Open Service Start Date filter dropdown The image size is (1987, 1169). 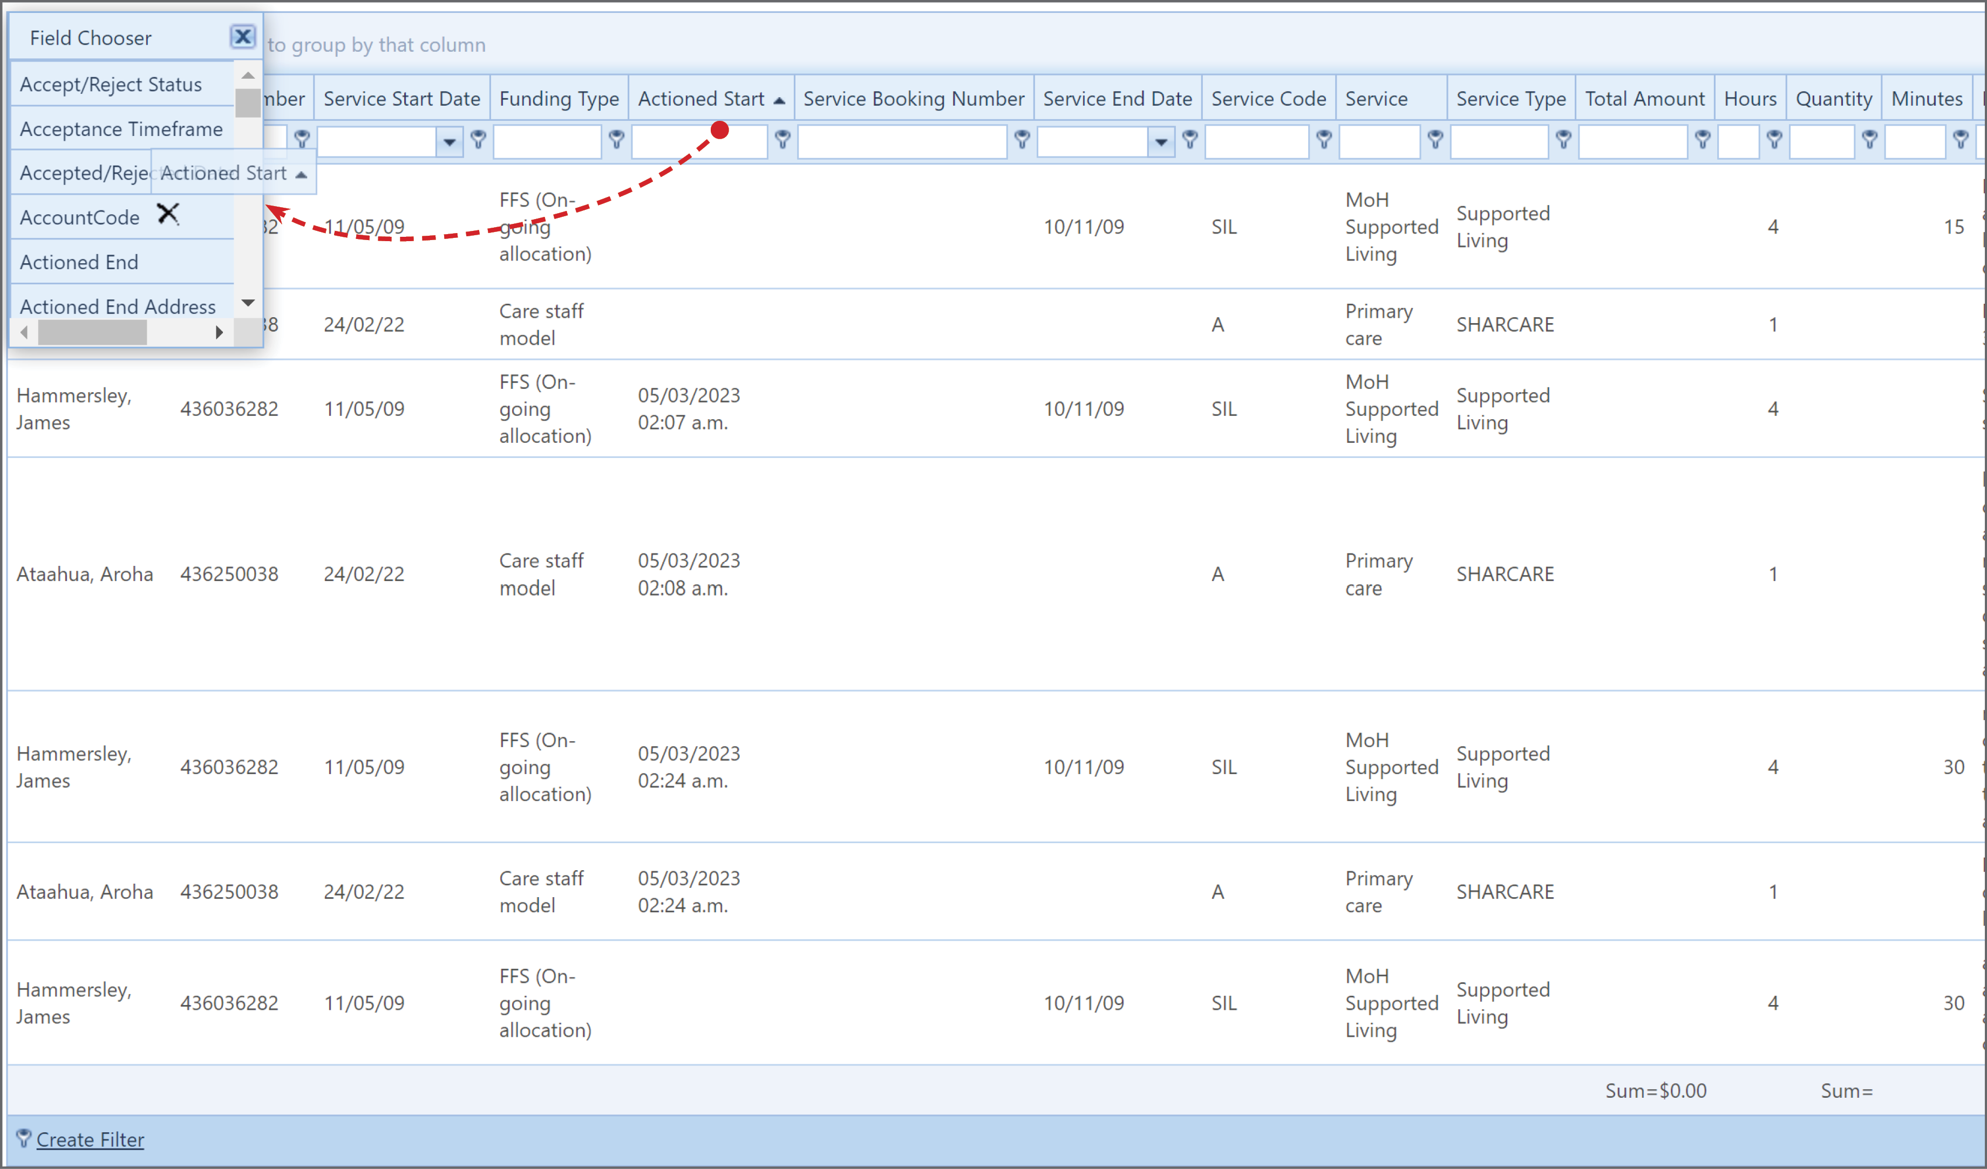[450, 142]
